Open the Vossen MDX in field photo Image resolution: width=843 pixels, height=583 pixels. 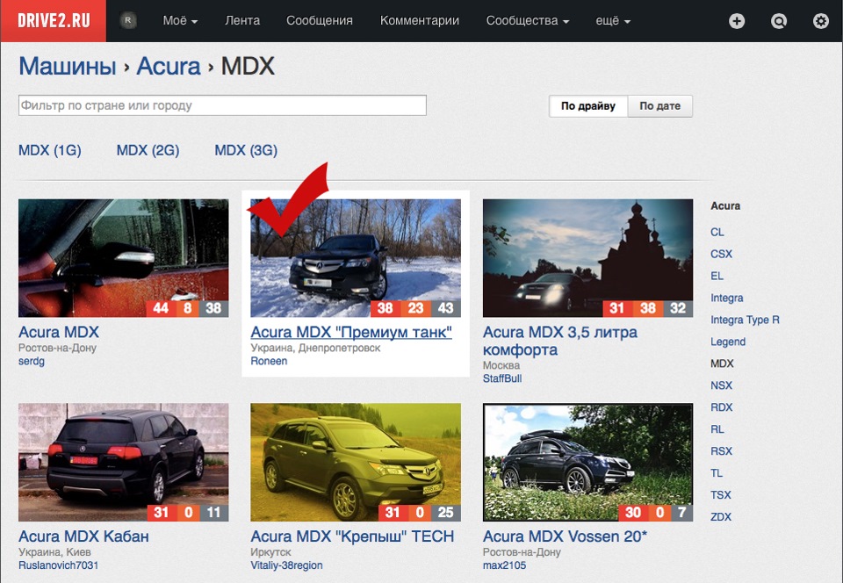click(x=587, y=462)
